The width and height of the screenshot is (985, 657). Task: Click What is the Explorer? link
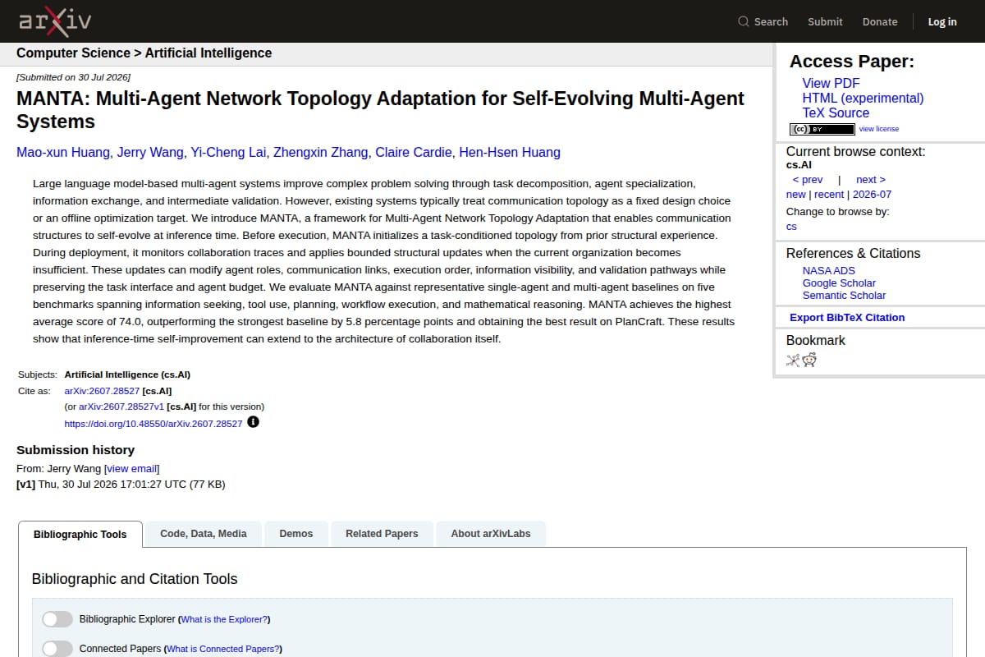[x=224, y=619]
